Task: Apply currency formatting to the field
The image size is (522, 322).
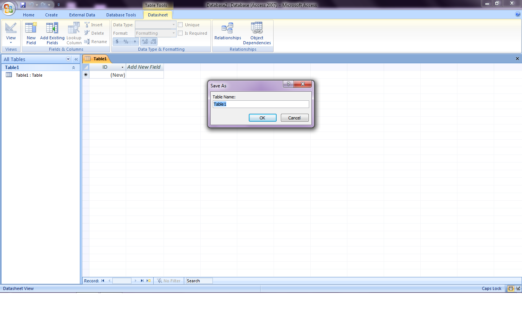Action: coord(117,41)
